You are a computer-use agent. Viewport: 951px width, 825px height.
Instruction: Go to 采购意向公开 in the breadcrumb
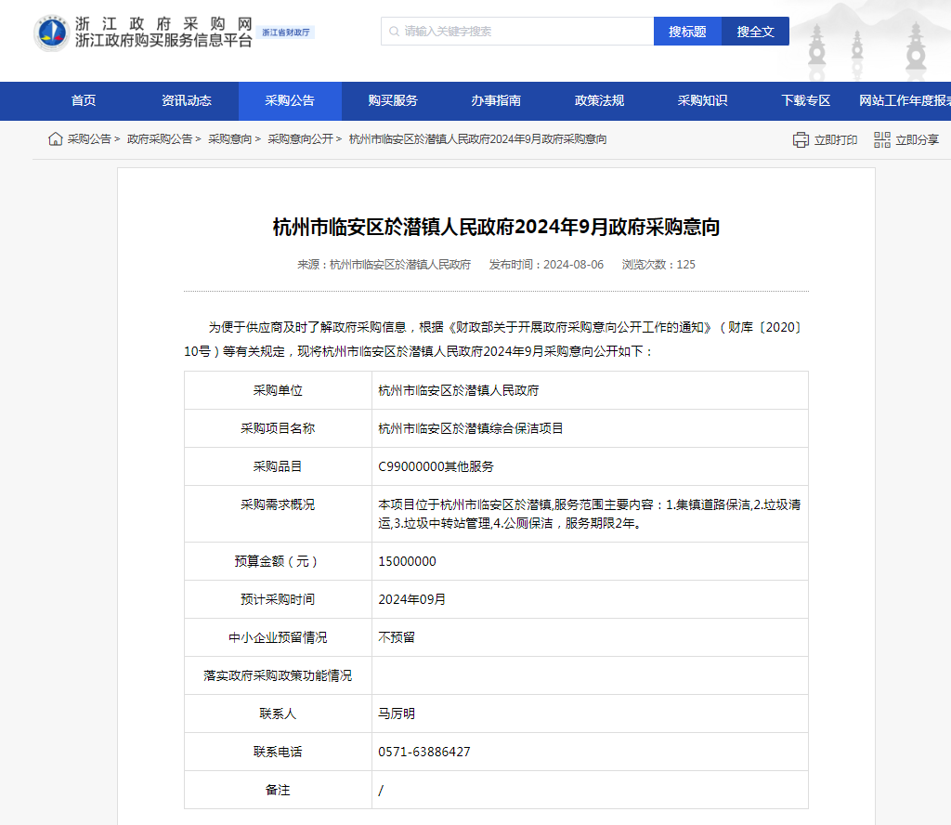[x=300, y=139]
